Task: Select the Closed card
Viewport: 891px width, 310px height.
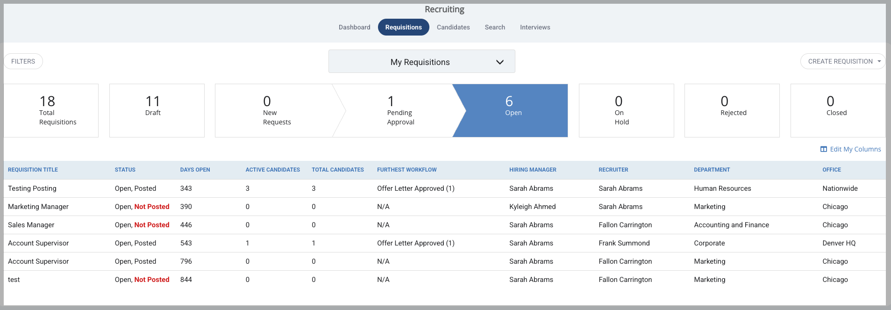Action: coord(838,110)
